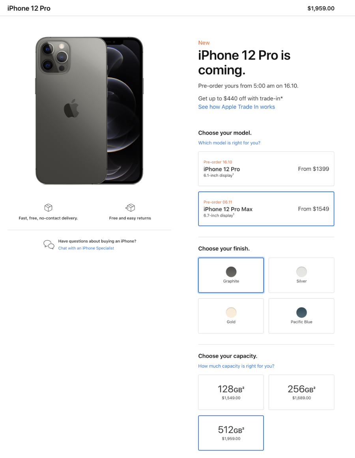Choose the Silver finish option
Image resolution: width=355 pixels, height=458 pixels.
coord(301,275)
